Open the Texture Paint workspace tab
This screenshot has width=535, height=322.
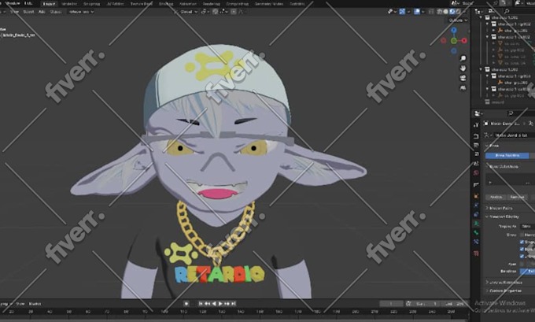click(142, 4)
